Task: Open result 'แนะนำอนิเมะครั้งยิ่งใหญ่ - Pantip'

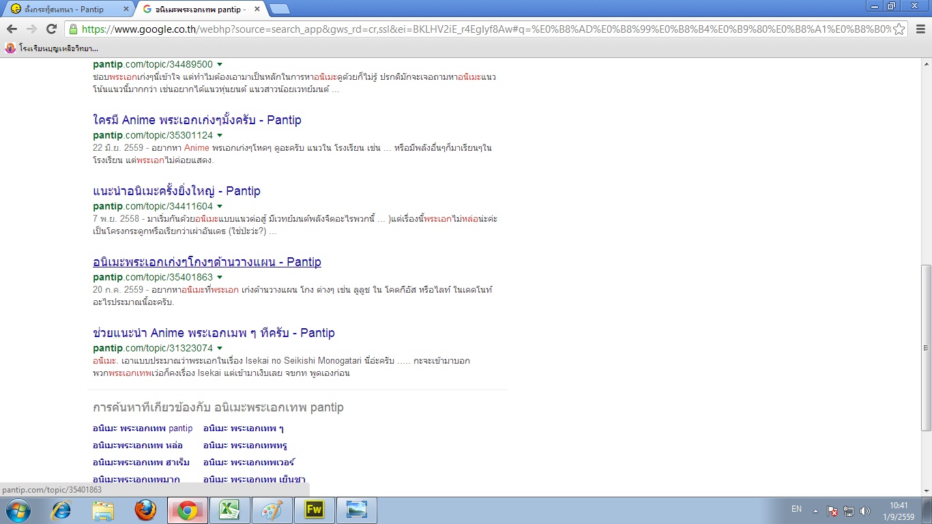Action: click(177, 191)
